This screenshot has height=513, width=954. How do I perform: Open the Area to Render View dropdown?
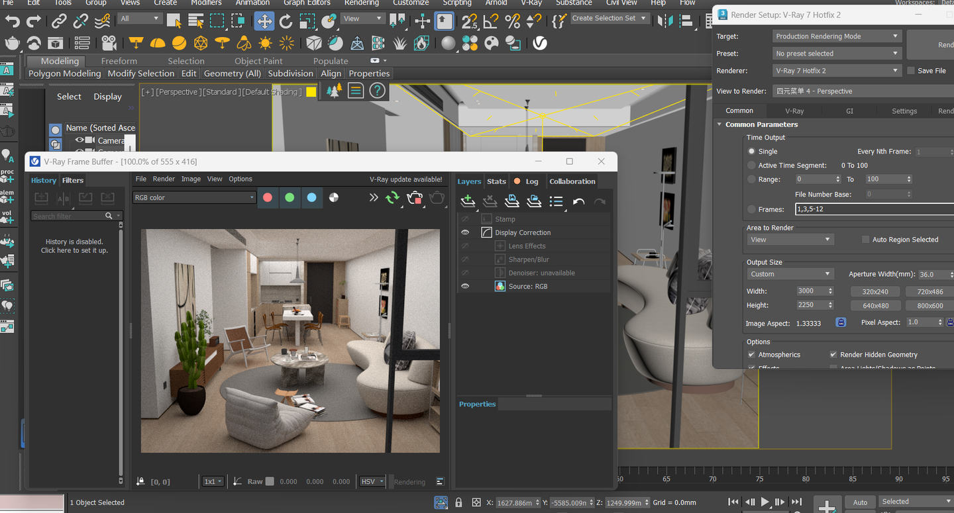point(790,240)
